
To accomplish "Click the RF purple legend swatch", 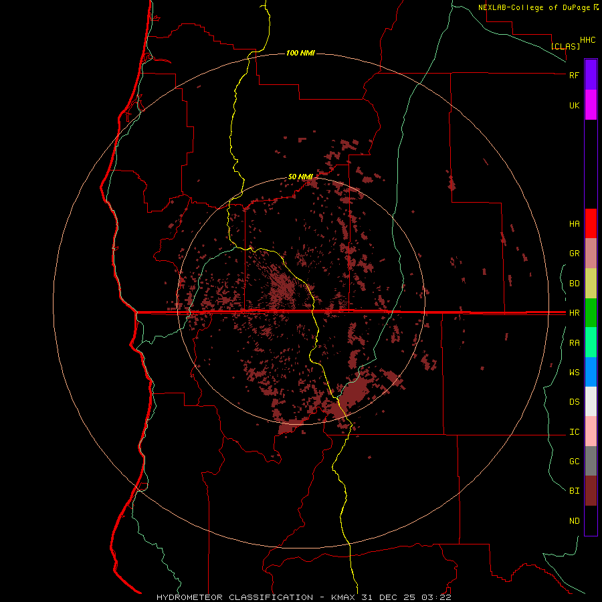I will click(591, 74).
